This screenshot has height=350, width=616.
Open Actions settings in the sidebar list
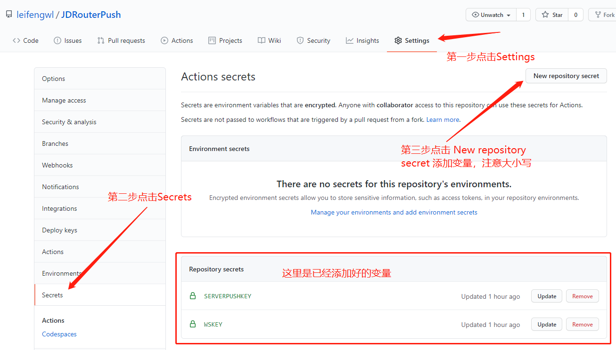pyautogui.click(x=100, y=252)
